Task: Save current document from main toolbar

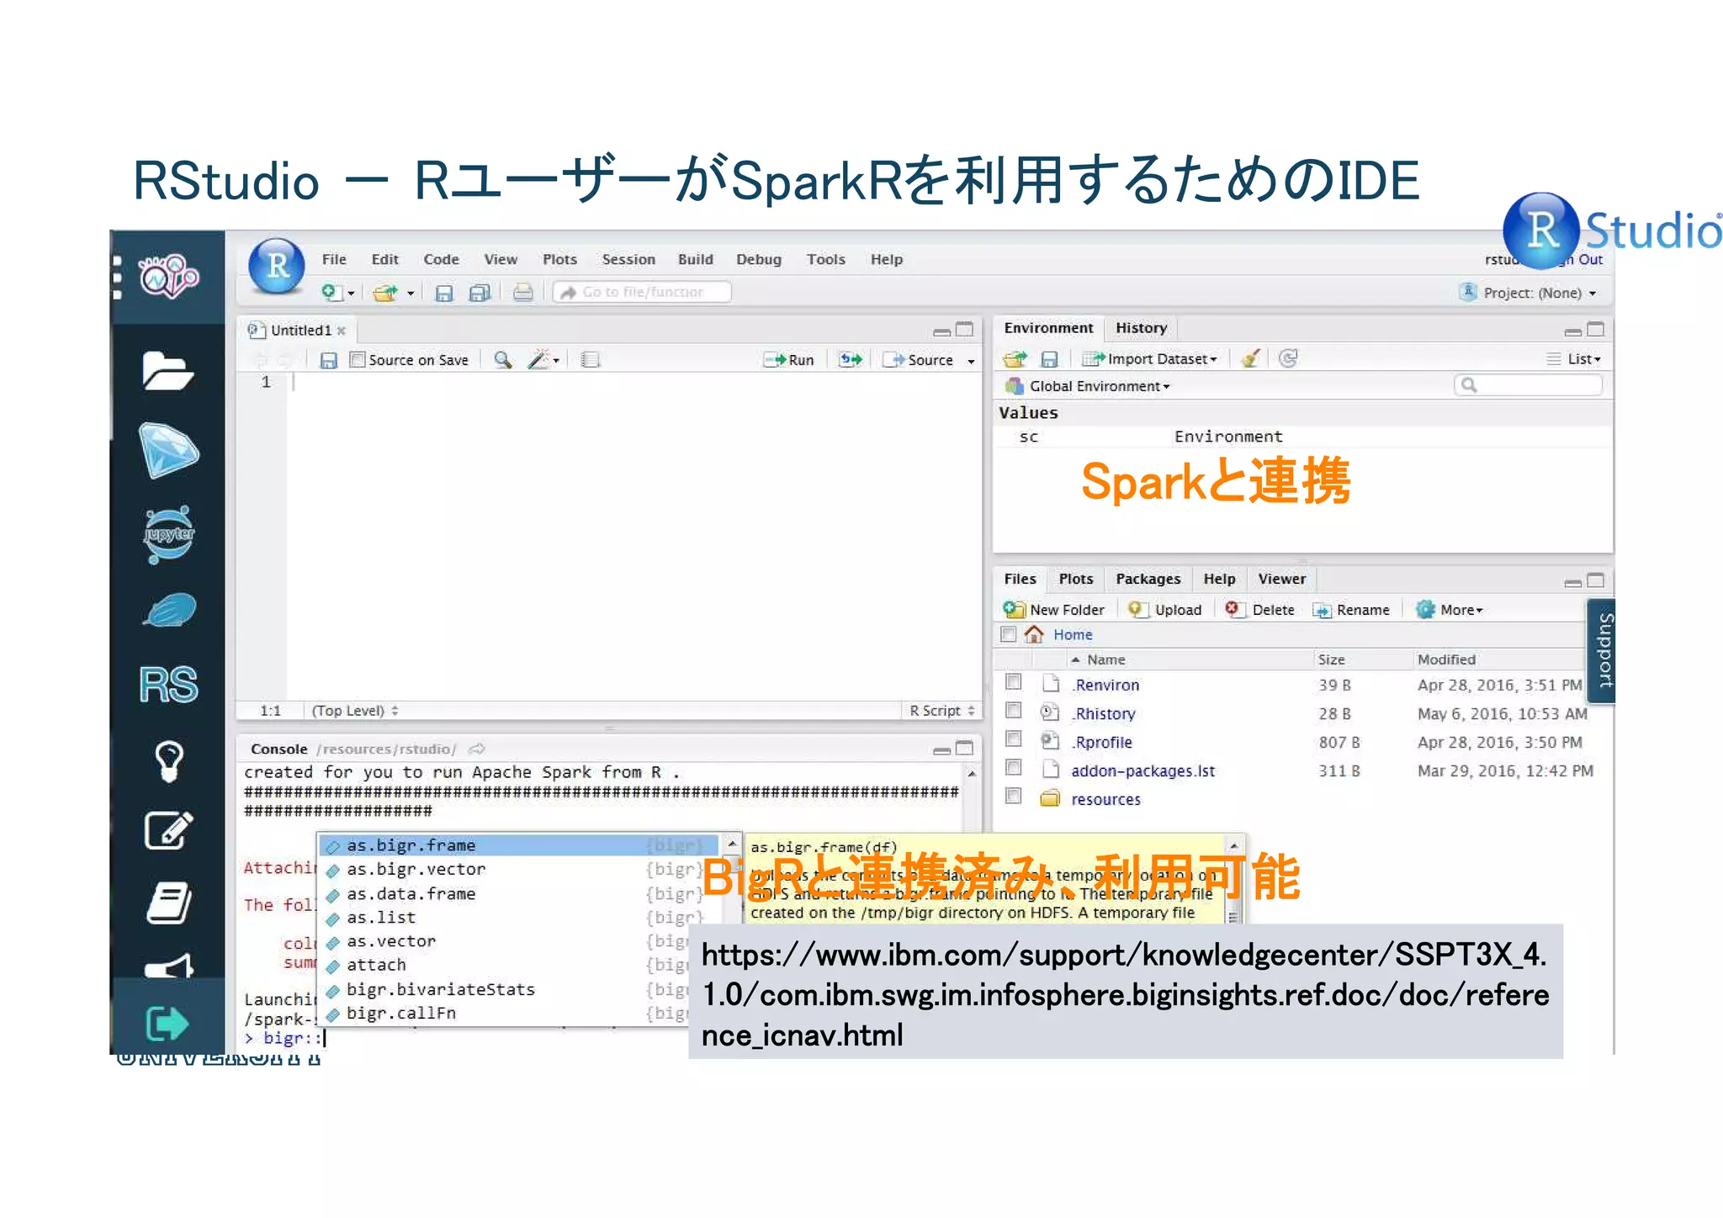Action: [443, 293]
